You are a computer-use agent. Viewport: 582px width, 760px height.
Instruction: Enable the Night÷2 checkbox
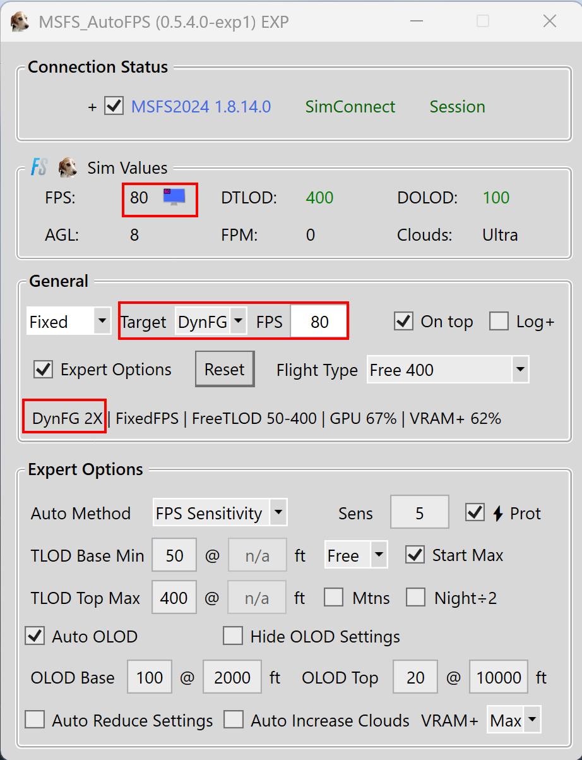415,597
